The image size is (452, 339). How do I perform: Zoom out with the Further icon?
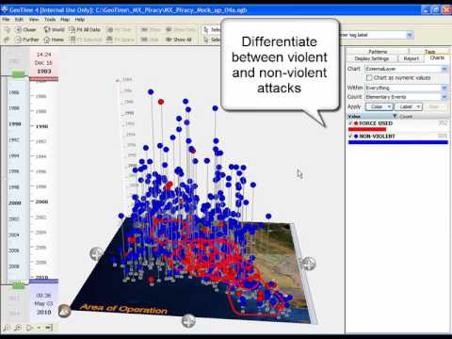(19, 40)
